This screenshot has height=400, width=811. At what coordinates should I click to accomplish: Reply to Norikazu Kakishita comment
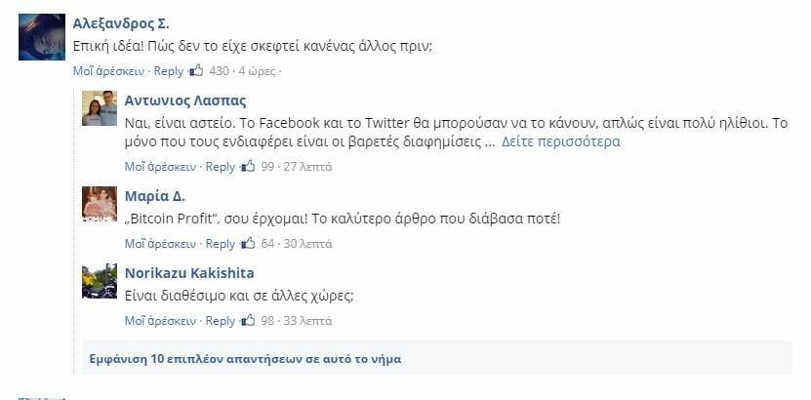click(221, 321)
